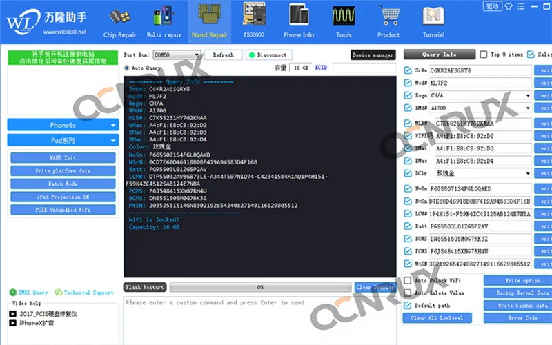Open the Port Num COM60 dropdown

pyautogui.click(x=177, y=55)
